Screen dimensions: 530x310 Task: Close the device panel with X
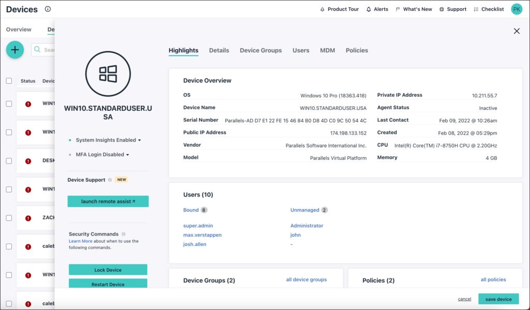[517, 31]
